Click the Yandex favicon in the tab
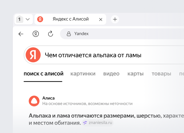 pos(40,19)
